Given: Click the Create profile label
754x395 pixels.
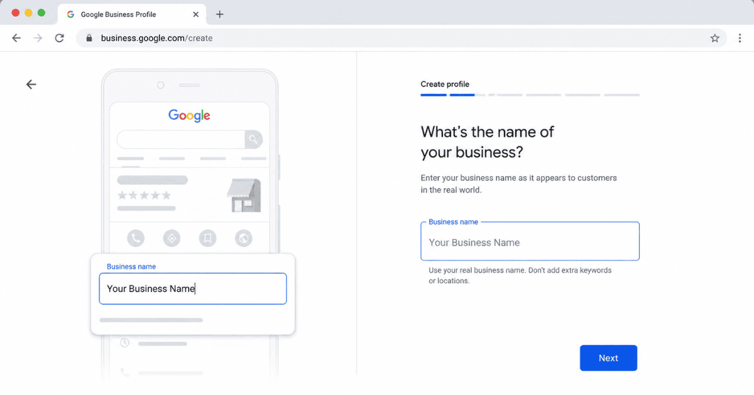Looking at the screenshot, I should 445,84.
